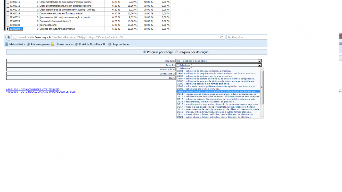342x192 pixels.
Task: Select 3918 revestimentos de pisos option
Action: (x=218, y=109)
